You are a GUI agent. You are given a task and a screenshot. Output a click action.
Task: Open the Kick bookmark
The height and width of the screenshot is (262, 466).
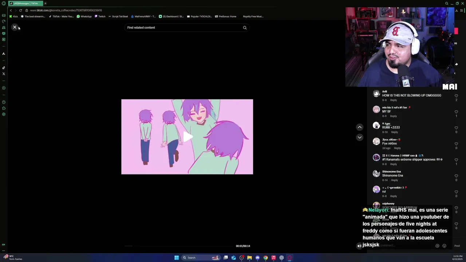13,16
